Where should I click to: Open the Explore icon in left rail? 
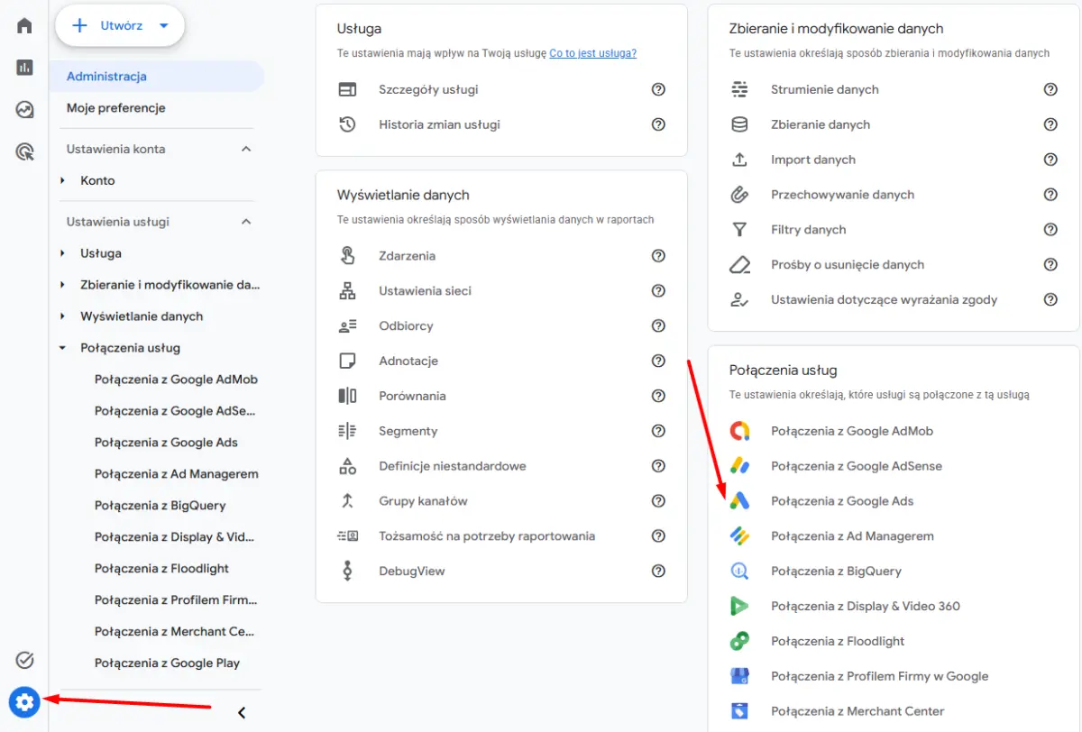pyautogui.click(x=24, y=110)
